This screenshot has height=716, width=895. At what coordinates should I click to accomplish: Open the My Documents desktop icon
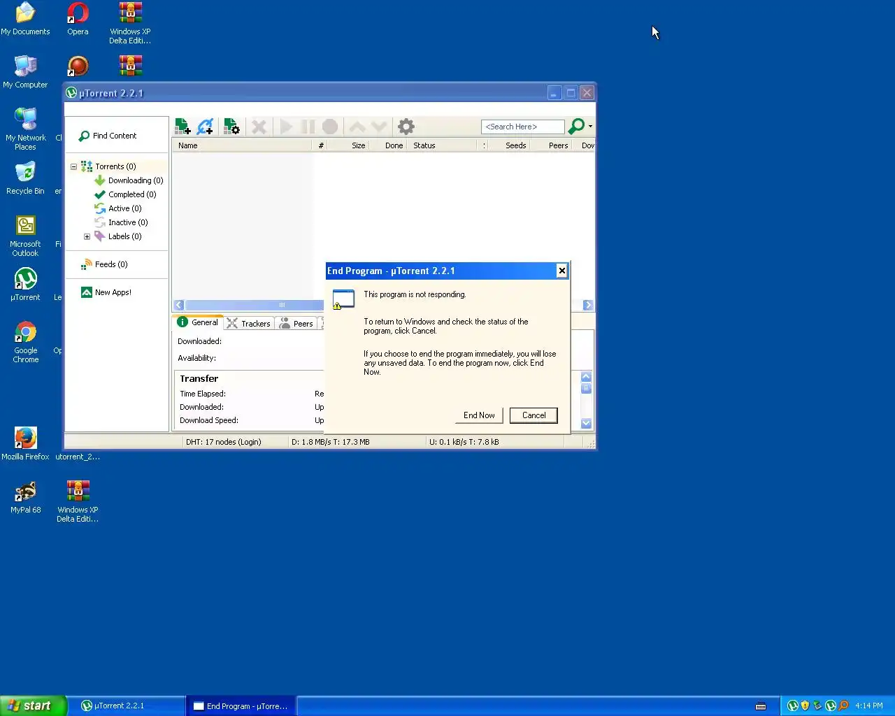click(25, 19)
